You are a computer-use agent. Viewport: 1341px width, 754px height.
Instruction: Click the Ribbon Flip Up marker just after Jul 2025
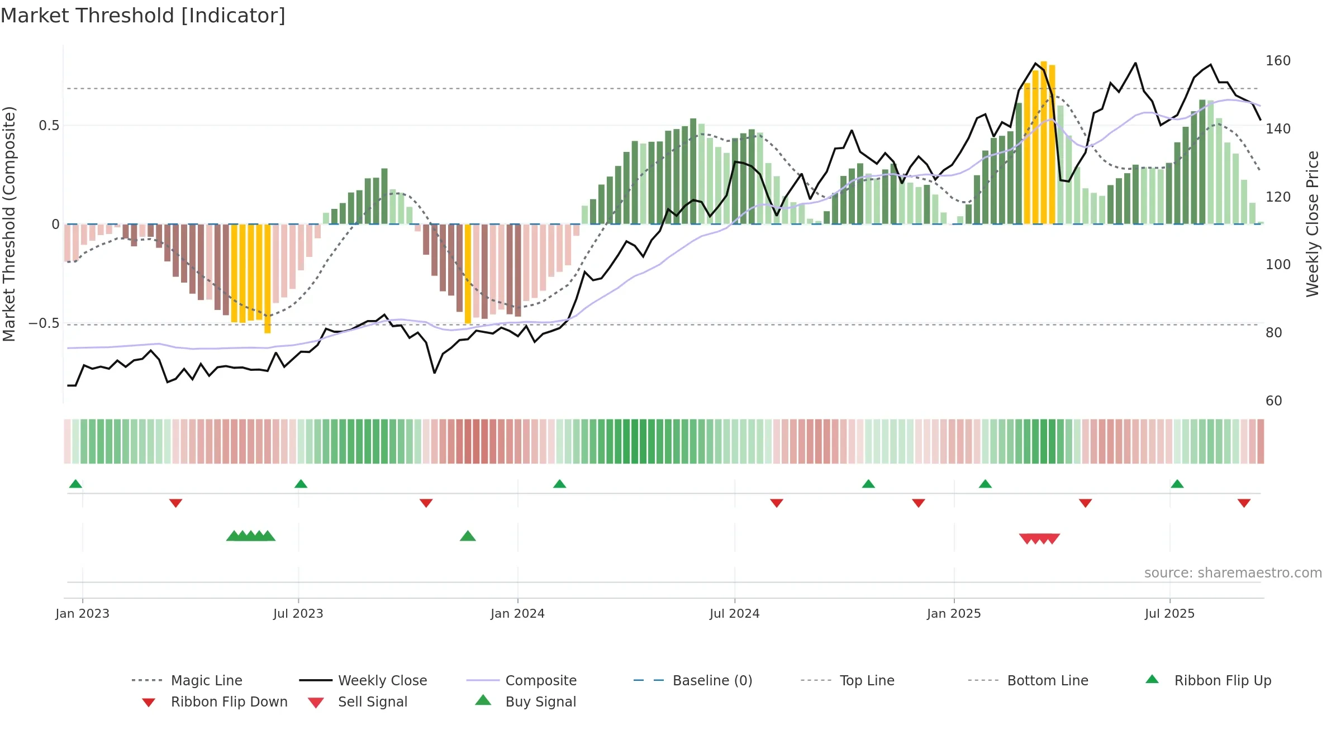tap(1177, 484)
